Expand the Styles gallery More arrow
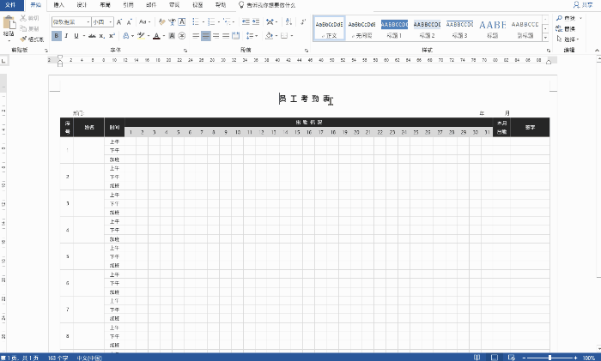Screen dimensions: 601x361 [545, 38]
